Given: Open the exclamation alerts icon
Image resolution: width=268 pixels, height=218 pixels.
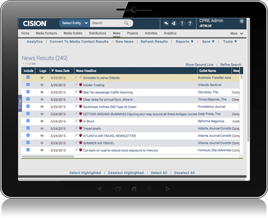Looking at the screenshot, I should [x=182, y=23].
